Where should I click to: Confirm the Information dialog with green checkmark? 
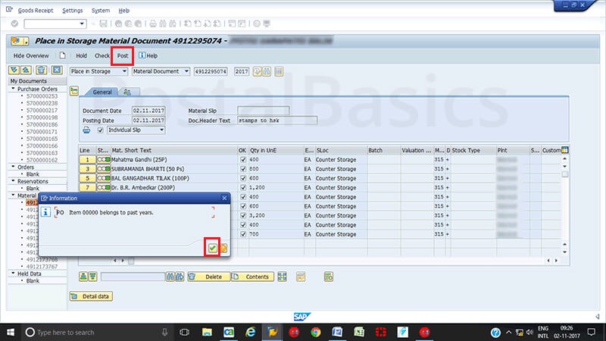(x=213, y=248)
